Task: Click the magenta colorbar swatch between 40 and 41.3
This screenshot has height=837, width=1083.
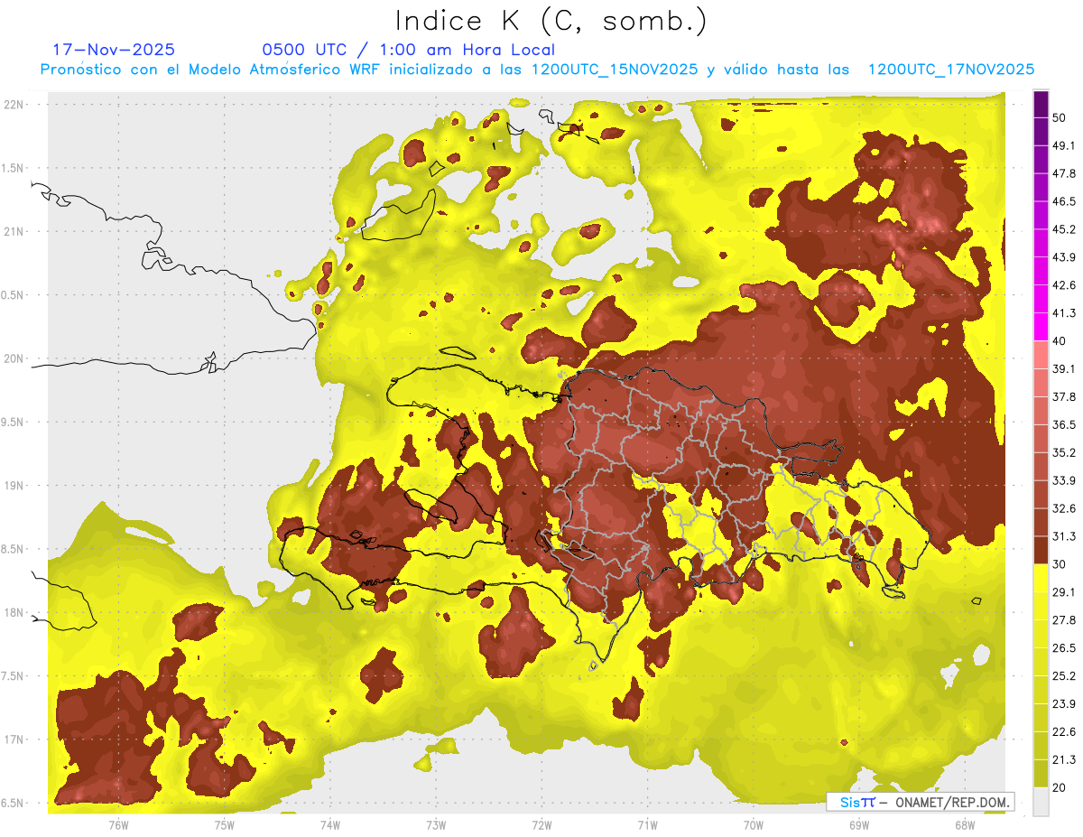Action: (x=1041, y=327)
